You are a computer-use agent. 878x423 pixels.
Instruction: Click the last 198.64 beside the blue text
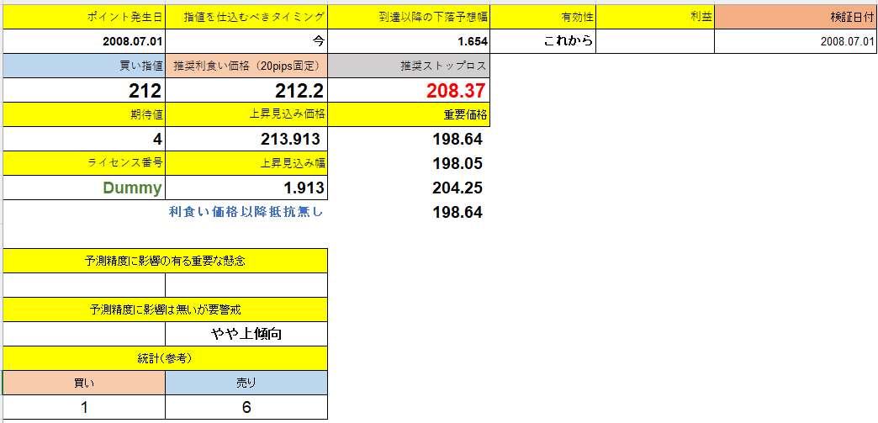pyautogui.click(x=457, y=212)
